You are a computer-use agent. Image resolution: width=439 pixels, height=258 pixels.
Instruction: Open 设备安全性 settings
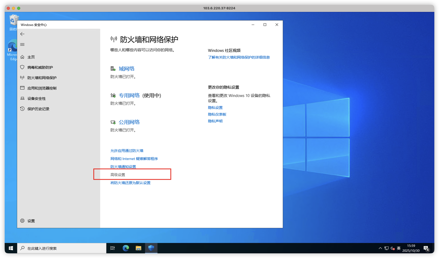(37, 98)
